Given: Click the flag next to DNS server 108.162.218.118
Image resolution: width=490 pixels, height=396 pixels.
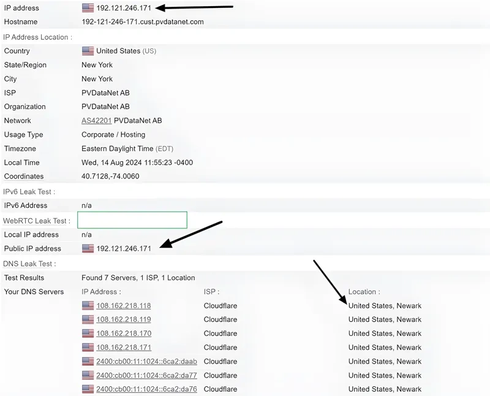Looking at the screenshot, I should (x=87, y=305).
